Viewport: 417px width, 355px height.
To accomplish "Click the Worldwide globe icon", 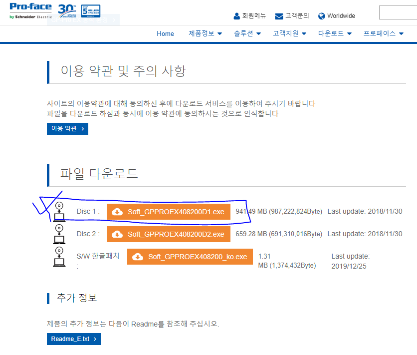I will click(x=321, y=16).
